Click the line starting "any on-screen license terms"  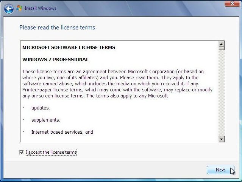pyautogui.click(x=95, y=96)
